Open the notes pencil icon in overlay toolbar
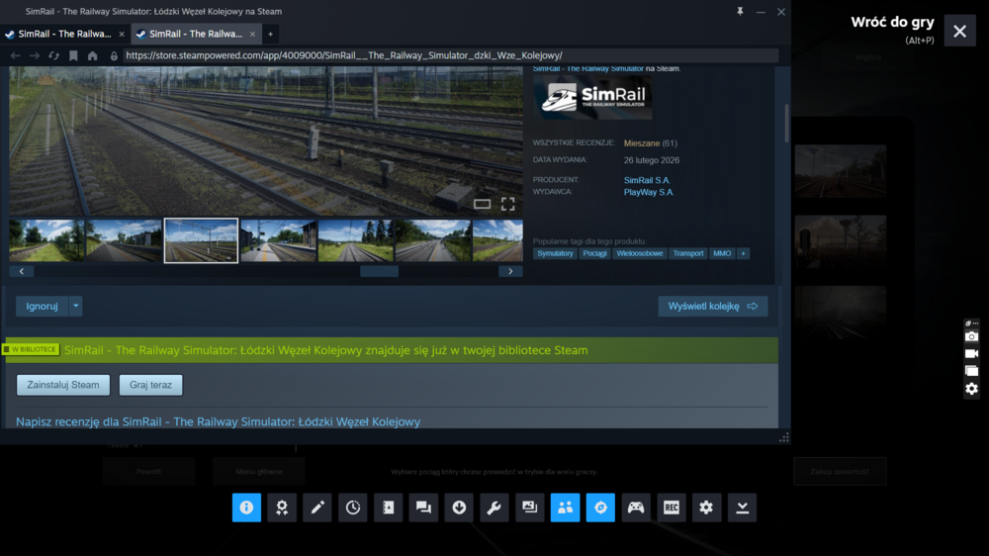Screen dimensions: 989x556 [317, 508]
